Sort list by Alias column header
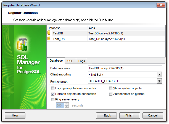Screen dimensions: 169x124 pyautogui.click(x=124, y=28)
